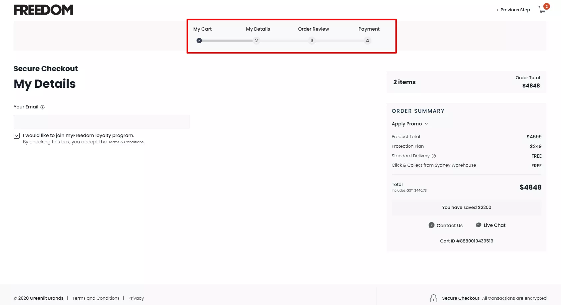Select the Order Review step 3
The height and width of the screenshot is (305, 561).
pos(312,41)
